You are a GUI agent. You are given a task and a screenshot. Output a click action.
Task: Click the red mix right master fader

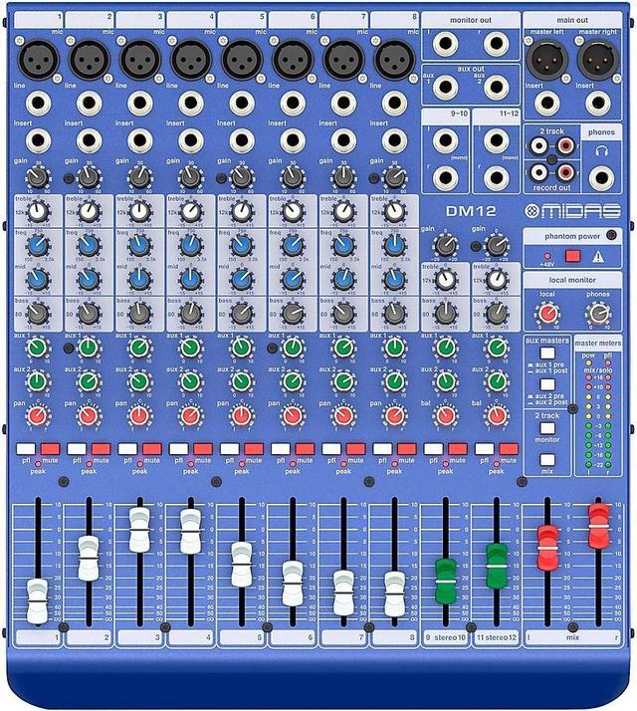(x=598, y=526)
